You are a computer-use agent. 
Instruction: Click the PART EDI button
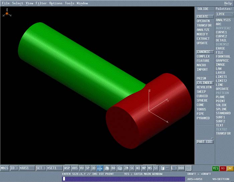205,142
